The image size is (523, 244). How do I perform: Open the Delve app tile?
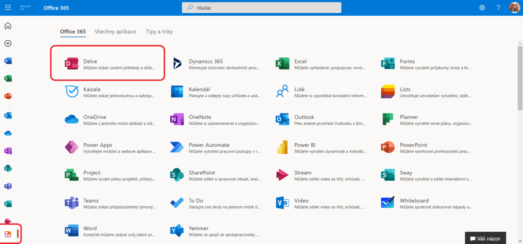tap(107, 64)
